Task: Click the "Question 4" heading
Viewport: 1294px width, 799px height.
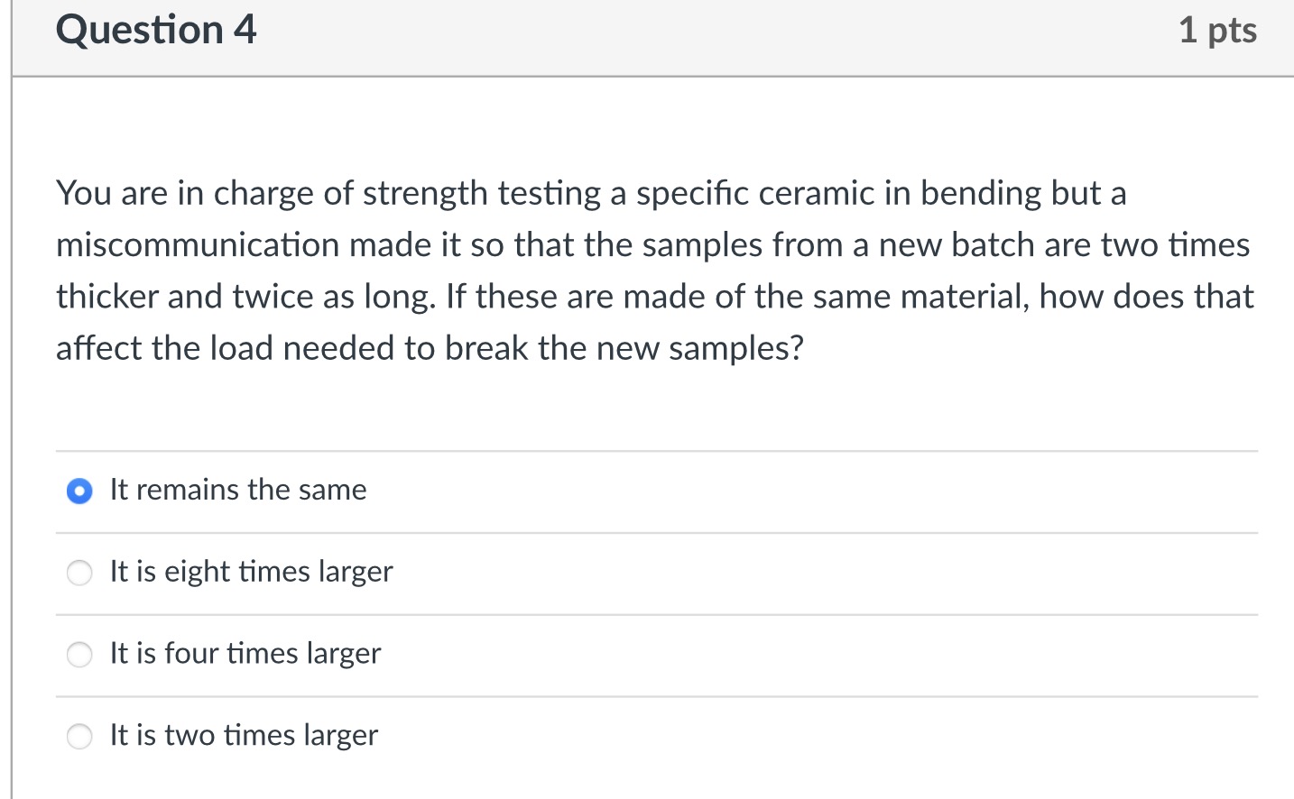Action: coord(156,30)
